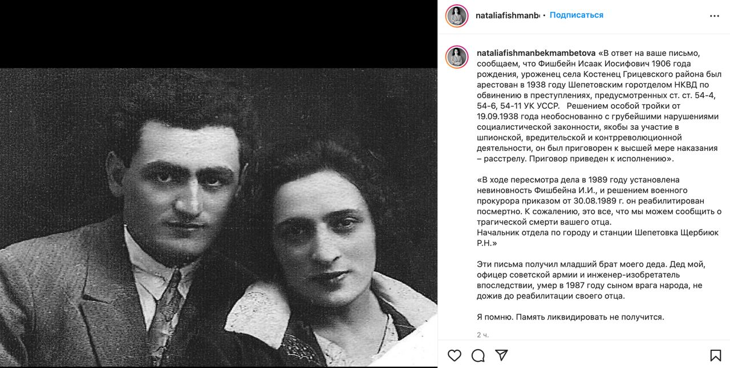Open the three-dot more options menu
The width and height of the screenshot is (730, 368).
(715, 16)
